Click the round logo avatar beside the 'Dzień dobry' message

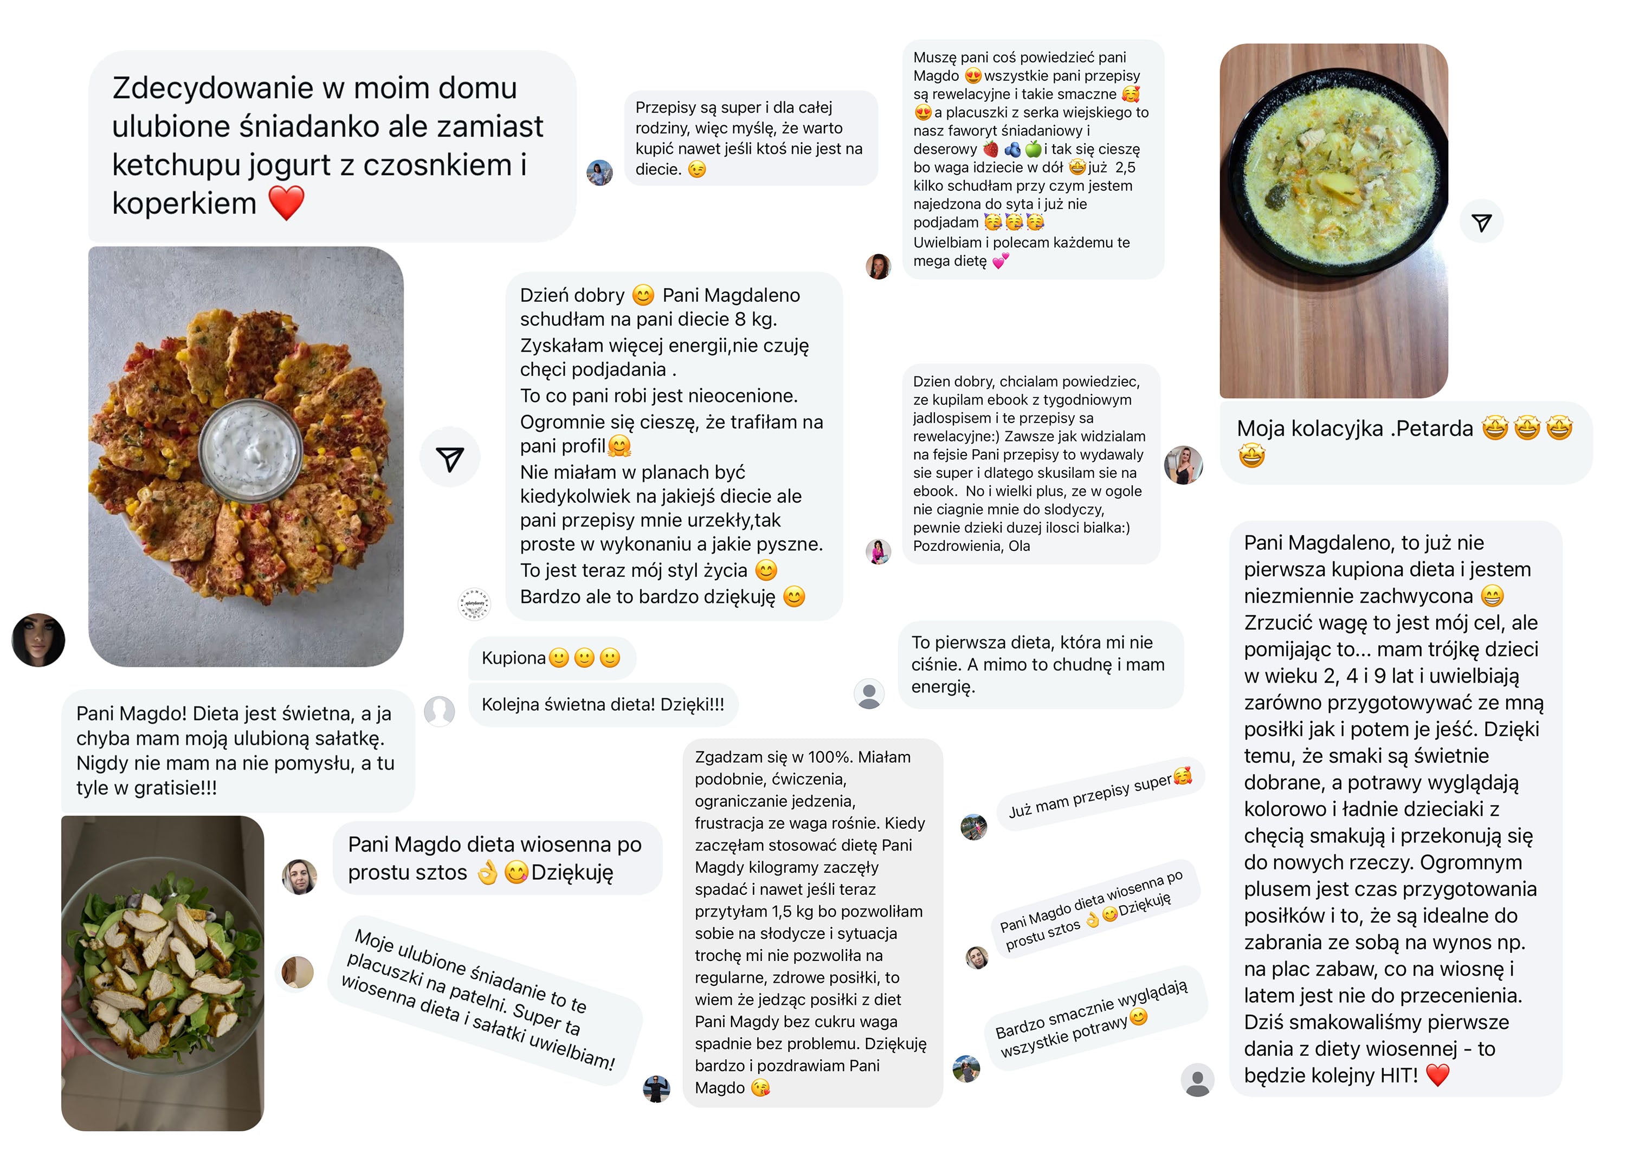pyautogui.click(x=474, y=605)
